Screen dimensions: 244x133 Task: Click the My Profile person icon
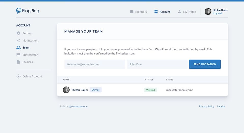click(179, 11)
